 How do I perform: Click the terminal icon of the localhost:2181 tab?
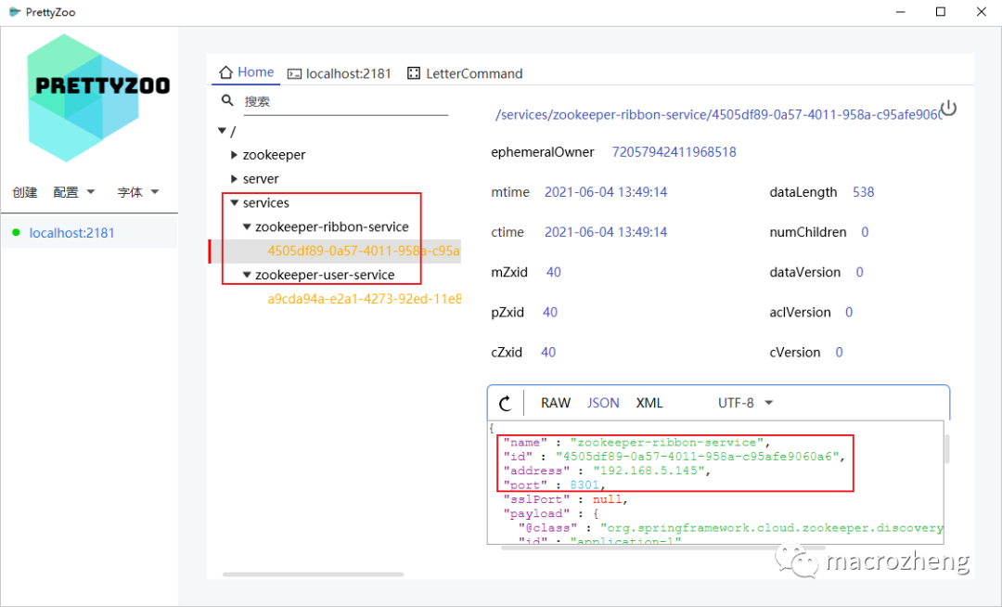coord(294,74)
